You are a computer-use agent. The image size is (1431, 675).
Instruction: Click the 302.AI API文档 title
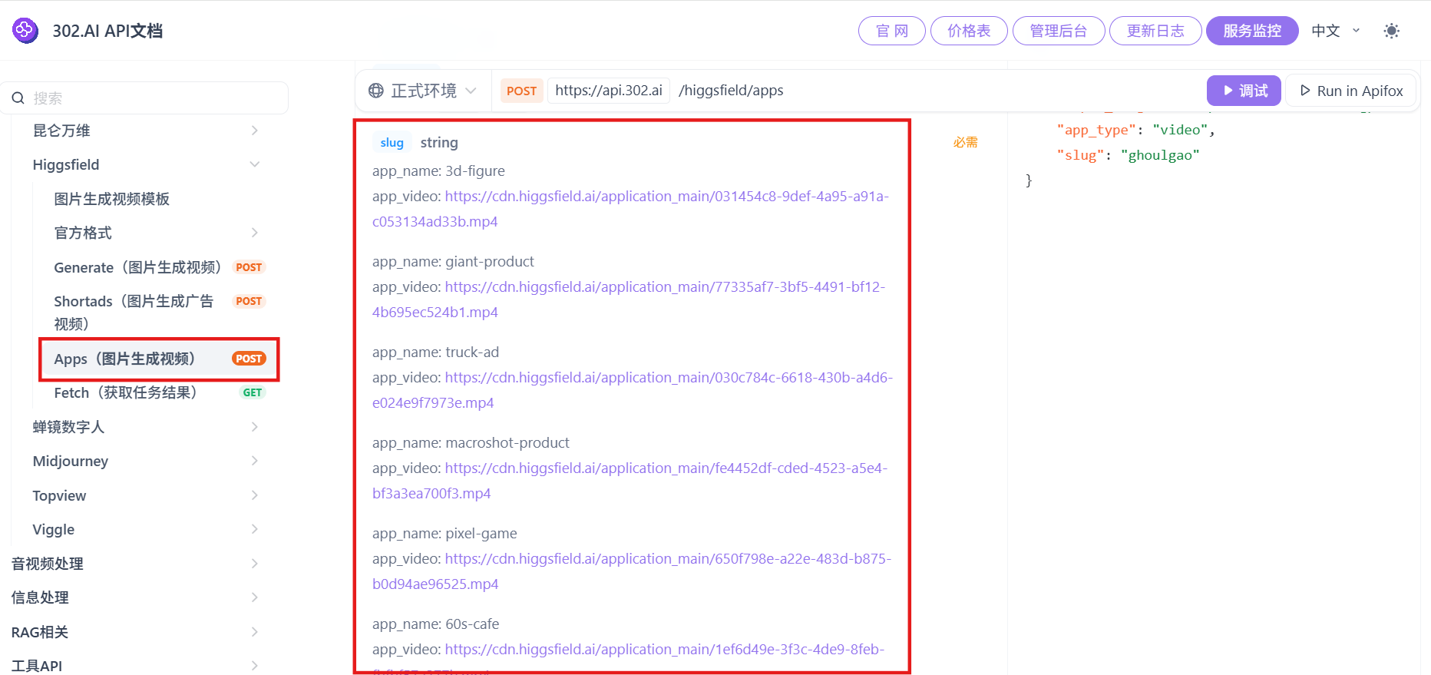pos(107,31)
